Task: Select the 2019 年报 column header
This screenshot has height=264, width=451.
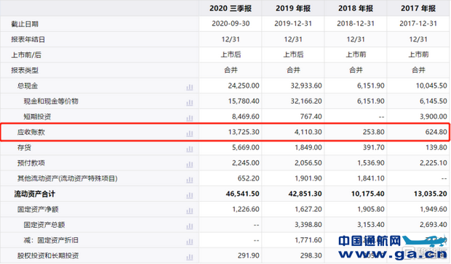Action: coord(293,8)
